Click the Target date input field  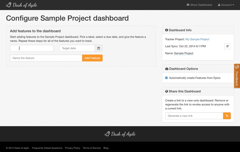point(77,48)
